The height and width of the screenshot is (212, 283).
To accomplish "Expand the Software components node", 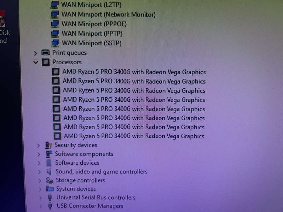I will (39, 154).
